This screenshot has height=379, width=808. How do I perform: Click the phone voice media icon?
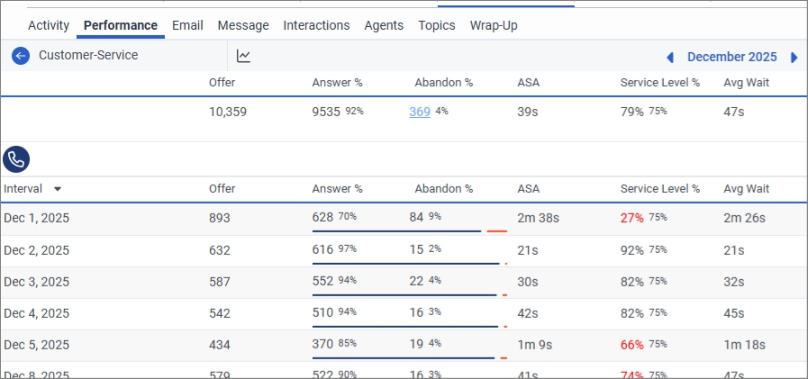point(16,160)
